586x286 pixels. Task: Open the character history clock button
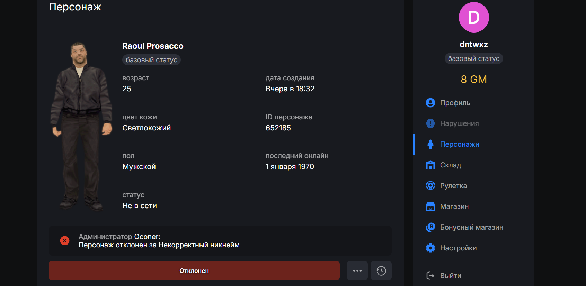pos(381,271)
